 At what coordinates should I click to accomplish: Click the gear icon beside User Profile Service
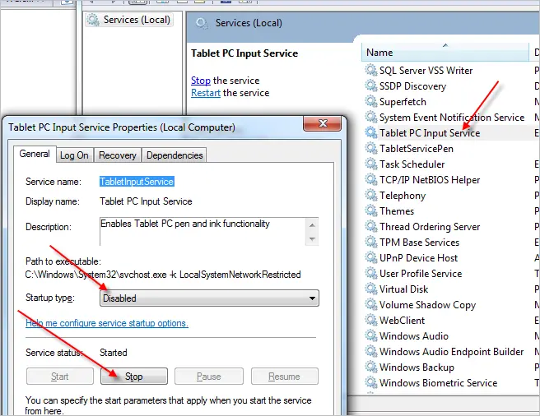[371, 273]
